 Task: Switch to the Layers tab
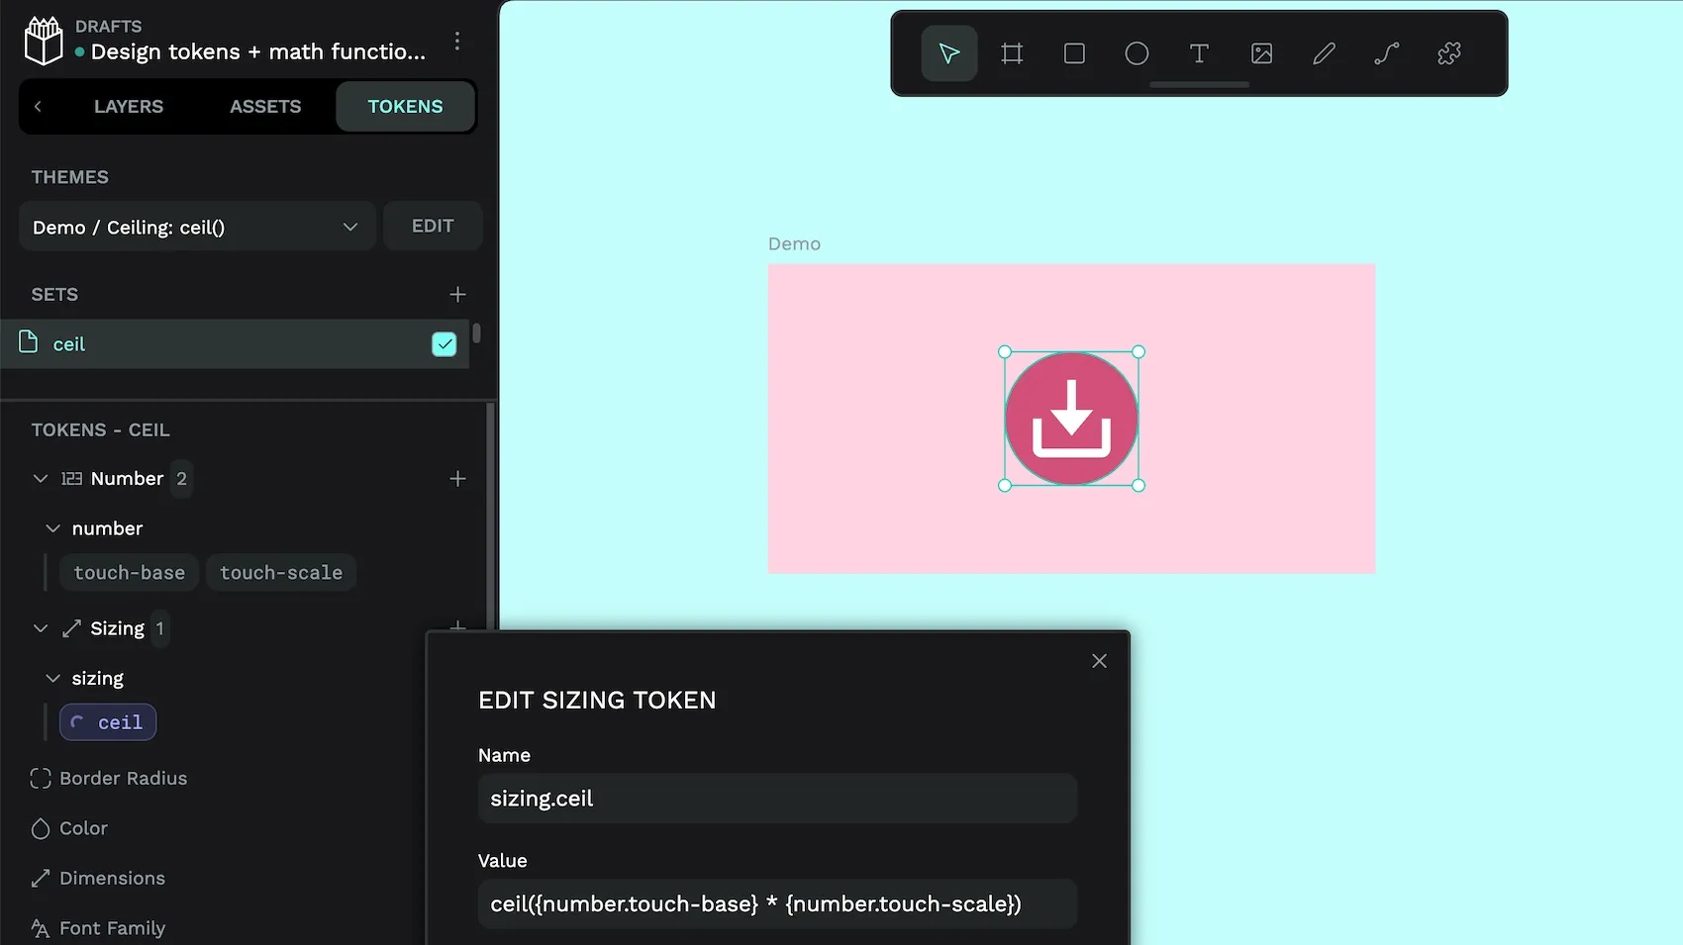(129, 106)
